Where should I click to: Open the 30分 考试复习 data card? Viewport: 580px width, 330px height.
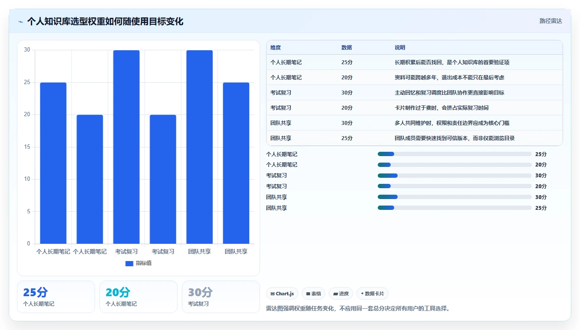click(x=221, y=297)
